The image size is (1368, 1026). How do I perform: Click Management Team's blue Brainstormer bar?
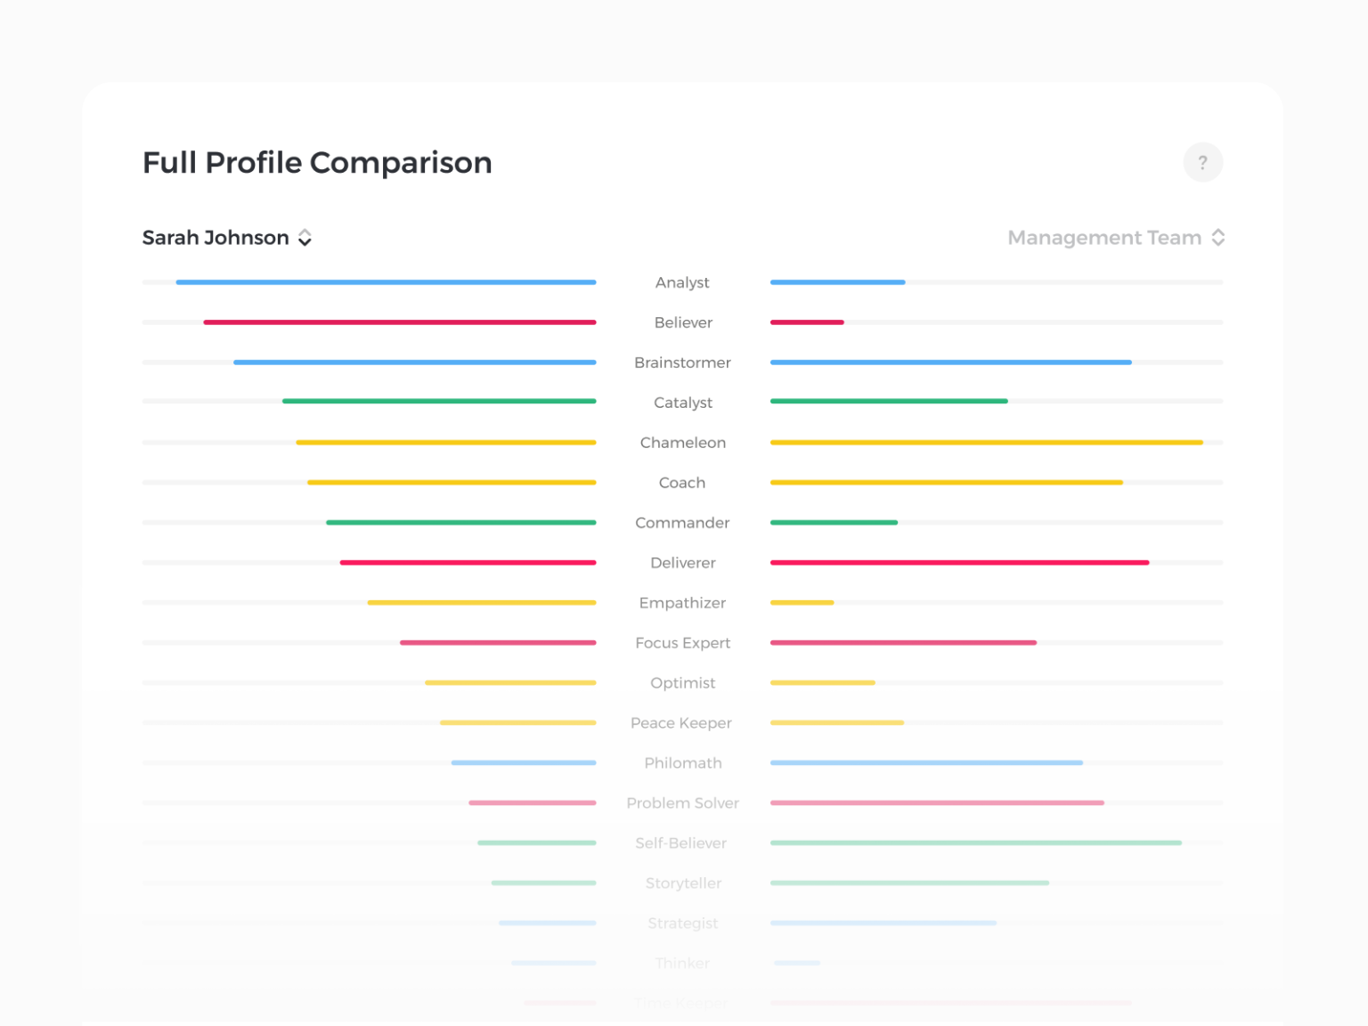tap(950, 362)
